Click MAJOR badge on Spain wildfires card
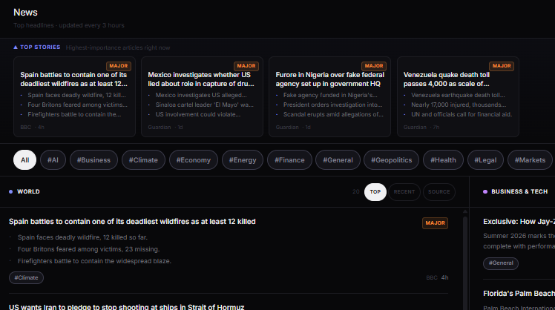555x310 pixels. pos(119,66)
